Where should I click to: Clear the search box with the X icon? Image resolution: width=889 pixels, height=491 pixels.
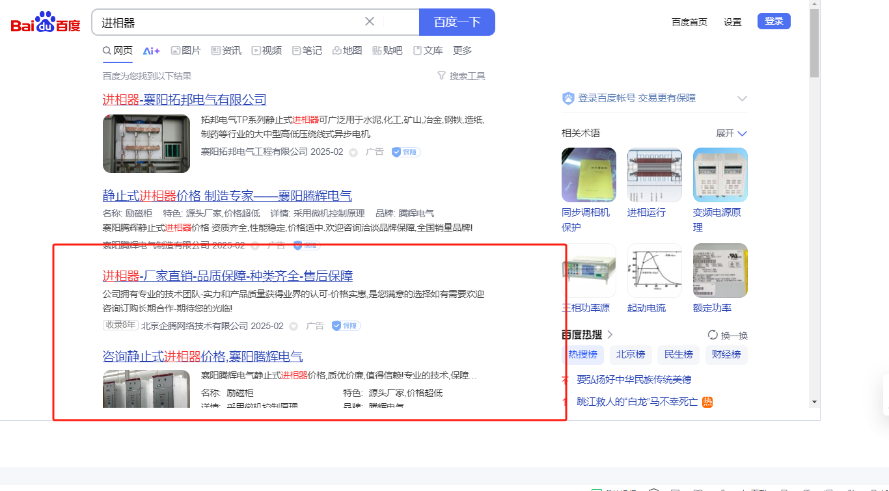click(370, 21)
